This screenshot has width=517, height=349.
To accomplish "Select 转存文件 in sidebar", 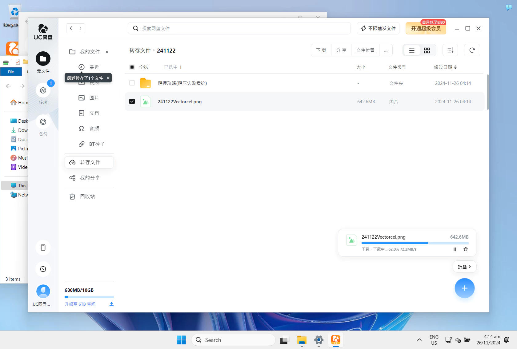I will tap(89, 162).
